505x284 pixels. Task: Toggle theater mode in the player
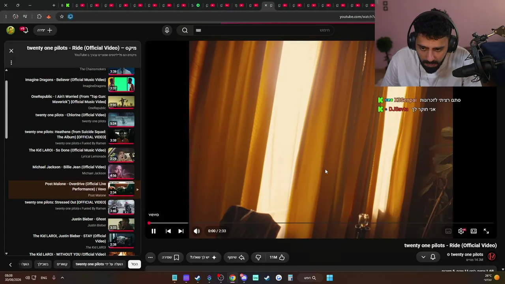(x=473, y=231)
